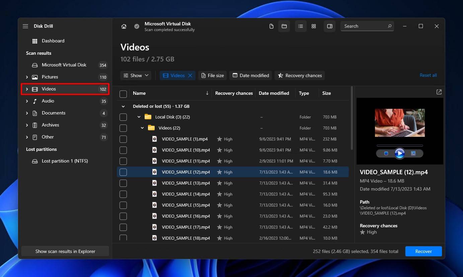Toggle the select-all checkbox in header

[123, 94]
